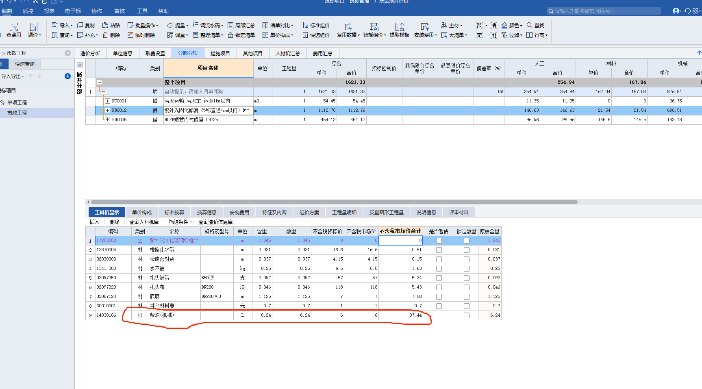Click the 部 bracket icon in the toolbar
The width and height of the screenshot is (702, 389).
tap(479, 25)
